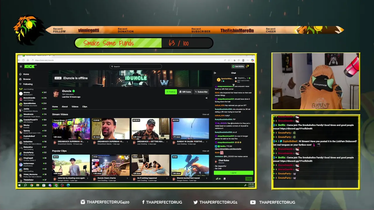The height and width of the screenshot is (210, 374).
Task: Add page to favorites star icon
Action: point(229,60)
